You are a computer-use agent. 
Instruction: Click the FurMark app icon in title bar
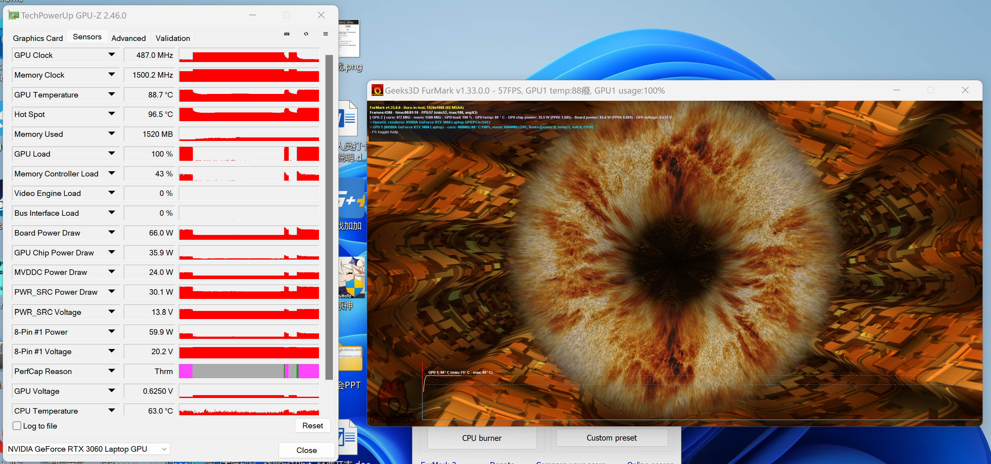(x=377, y=90)
